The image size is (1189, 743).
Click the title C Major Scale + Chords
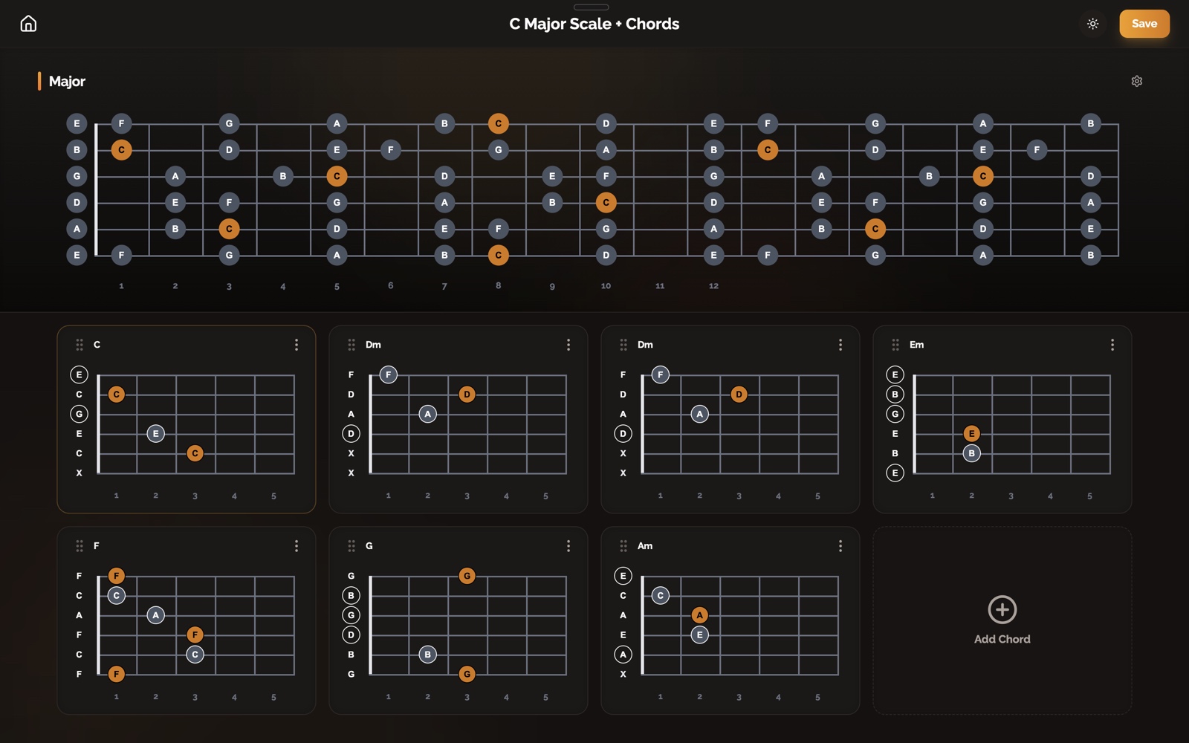tap(594, 24)
